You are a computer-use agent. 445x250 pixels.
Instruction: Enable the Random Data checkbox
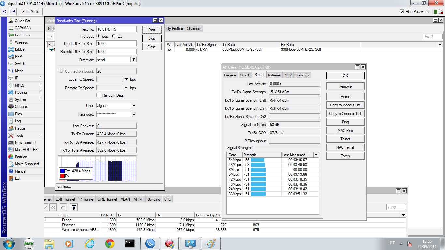tap(98, 95)
